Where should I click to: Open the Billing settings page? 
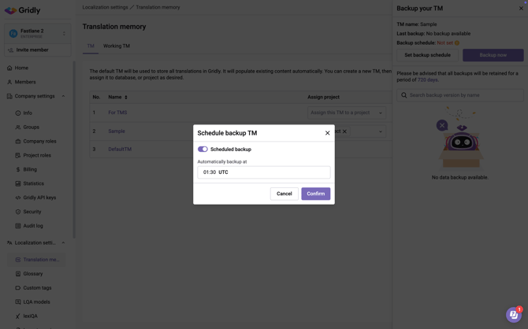(30, 169)
